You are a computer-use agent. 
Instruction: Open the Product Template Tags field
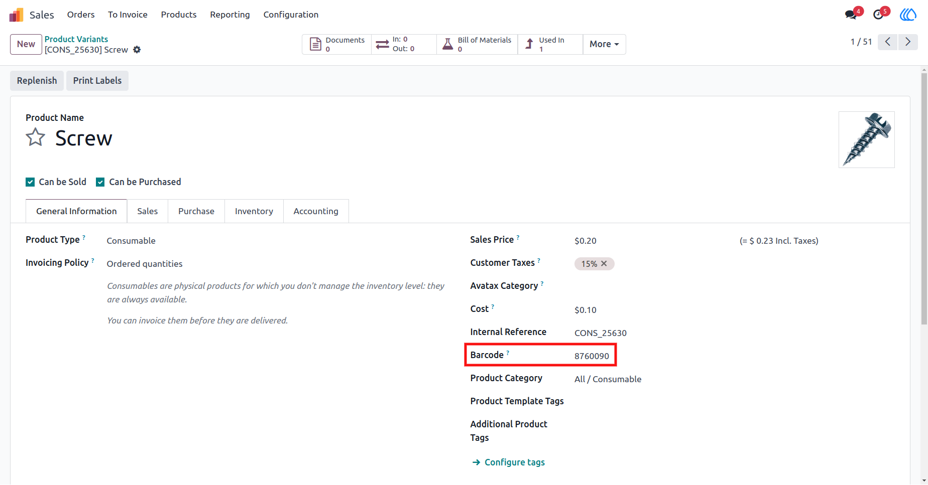coord(734,401)
